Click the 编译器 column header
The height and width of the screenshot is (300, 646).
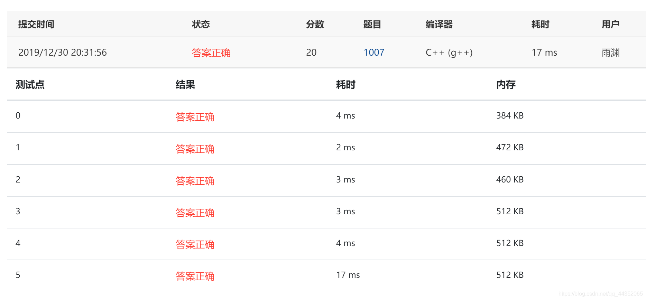point(439,24)
